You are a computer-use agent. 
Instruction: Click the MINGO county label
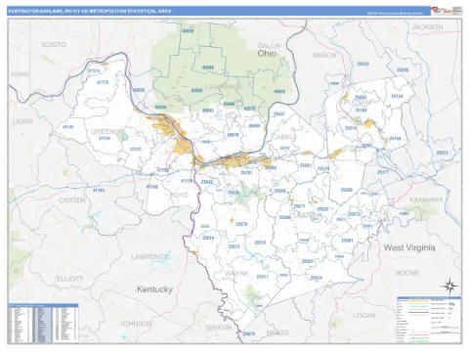pos(277,332)
